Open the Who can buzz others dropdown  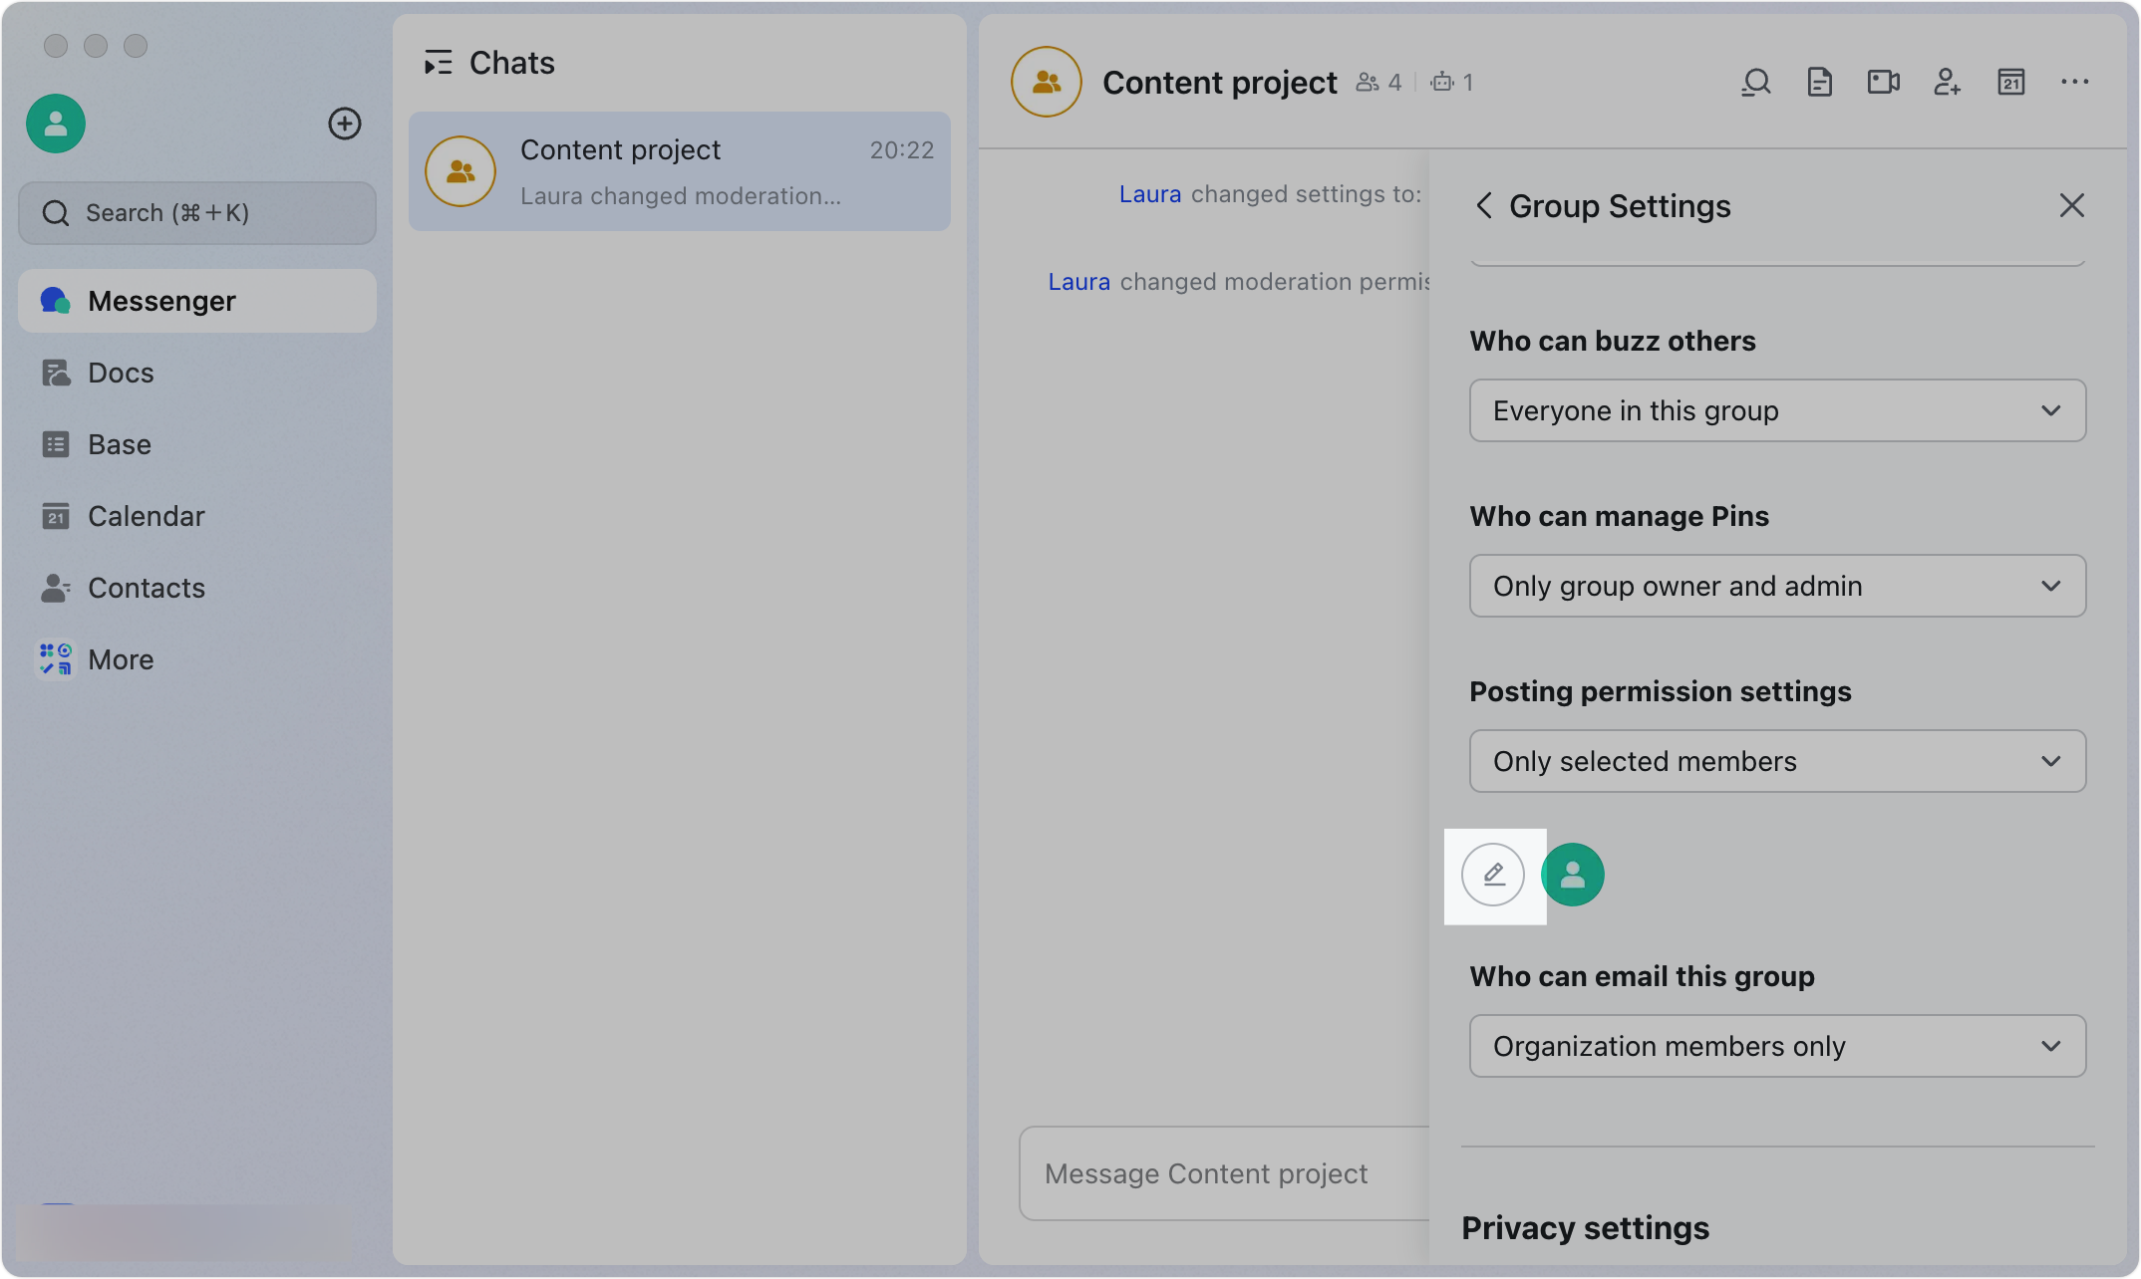coord(1777,410)
